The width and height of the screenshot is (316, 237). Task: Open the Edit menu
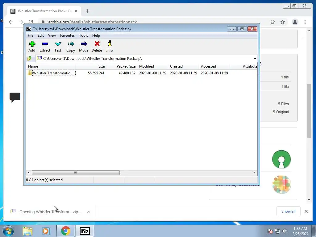(x=41, y=35)
